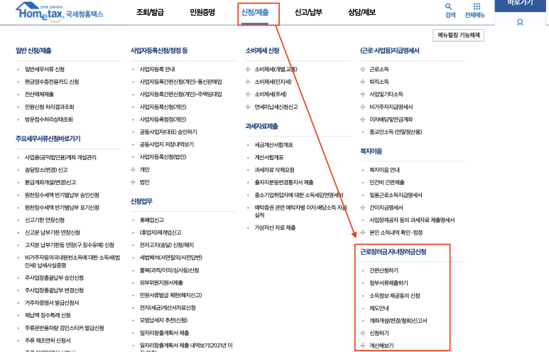Open 전산매체제출 link
This screenshot has height=352, width=549.
(x=39, y=95)
